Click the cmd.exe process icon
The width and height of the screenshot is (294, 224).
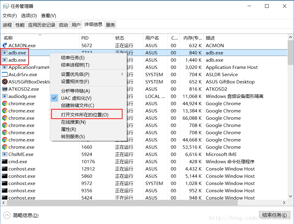point(5,161)
